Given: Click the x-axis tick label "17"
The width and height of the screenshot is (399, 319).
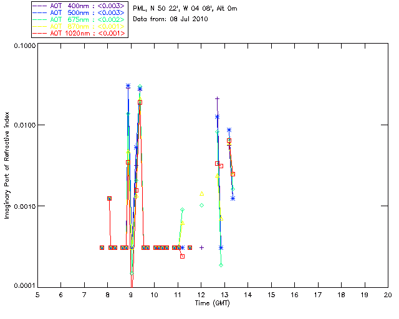Looking at the screenshot, I should (318, 295).
